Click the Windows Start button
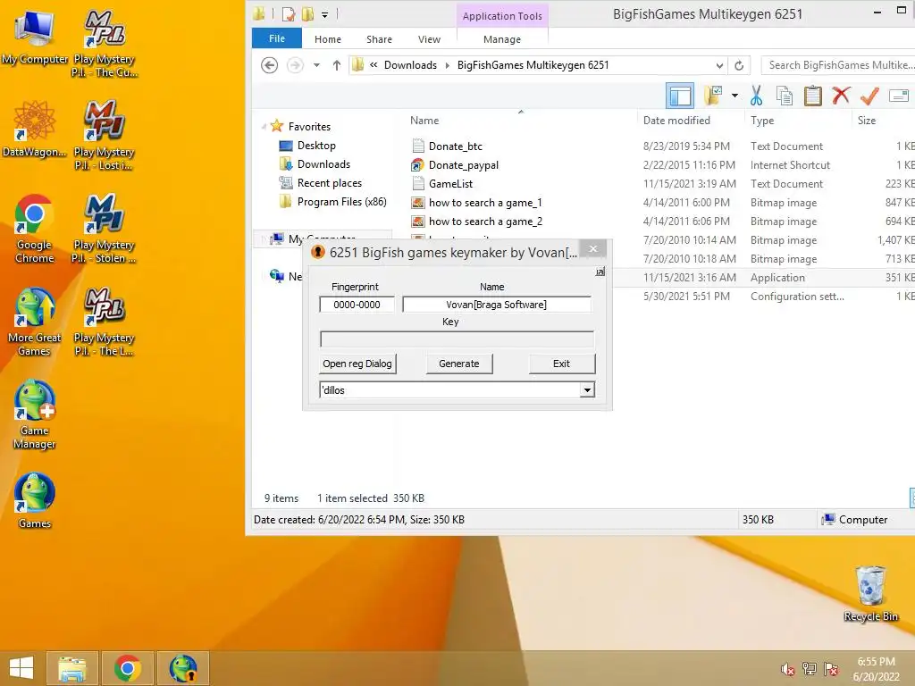Image resolution: width=915 pixels, height=686 pixels. click(x=21, y=668)
